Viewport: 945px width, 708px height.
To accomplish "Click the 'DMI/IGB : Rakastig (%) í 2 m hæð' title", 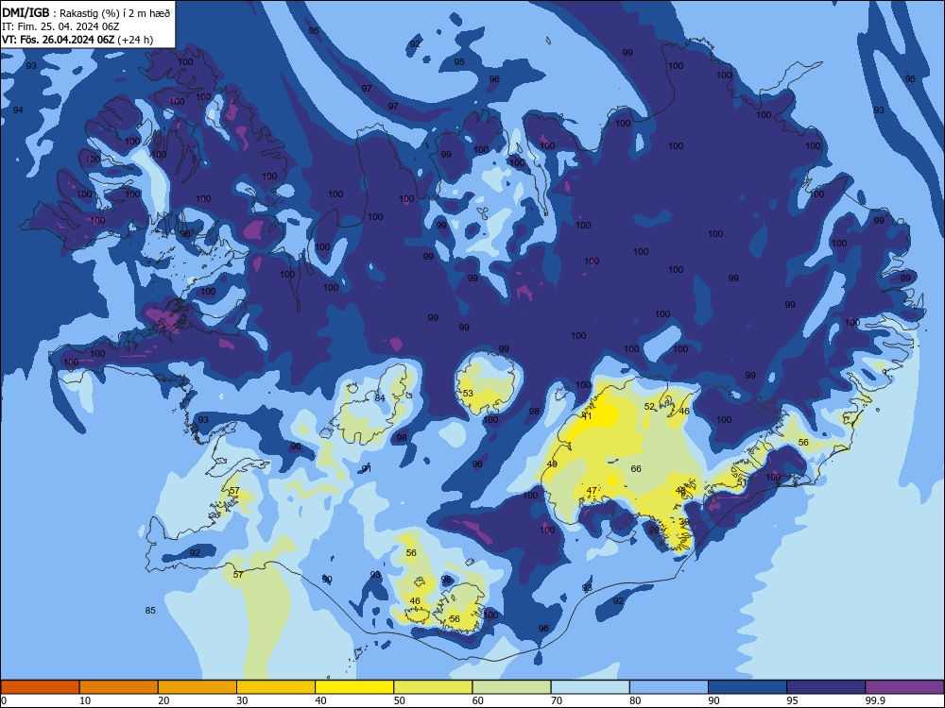I will click(86, 13).
